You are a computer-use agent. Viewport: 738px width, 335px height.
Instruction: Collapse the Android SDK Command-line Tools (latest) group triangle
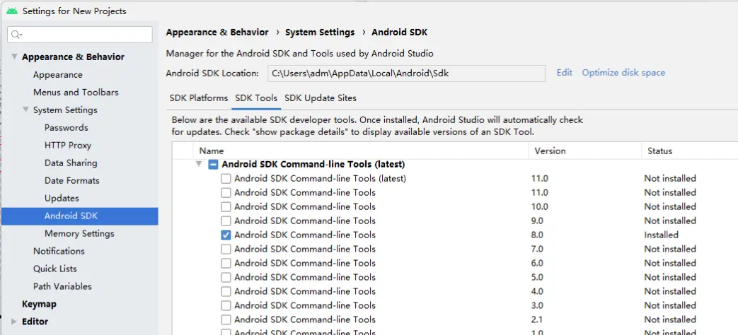(x=199, y=165)
